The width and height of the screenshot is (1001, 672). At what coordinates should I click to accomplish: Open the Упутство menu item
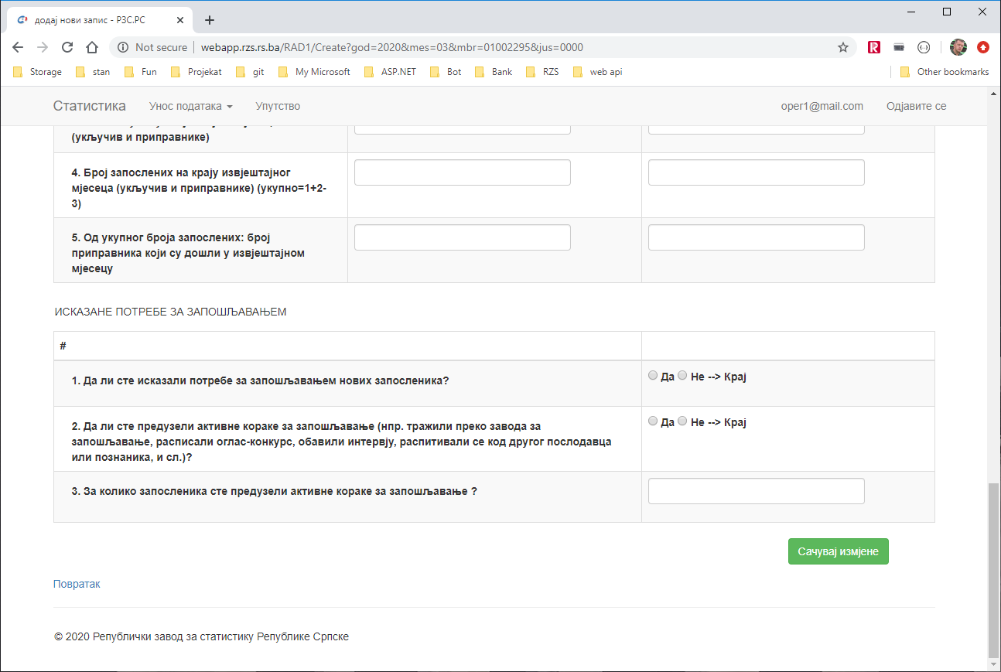tap(278, 106)
